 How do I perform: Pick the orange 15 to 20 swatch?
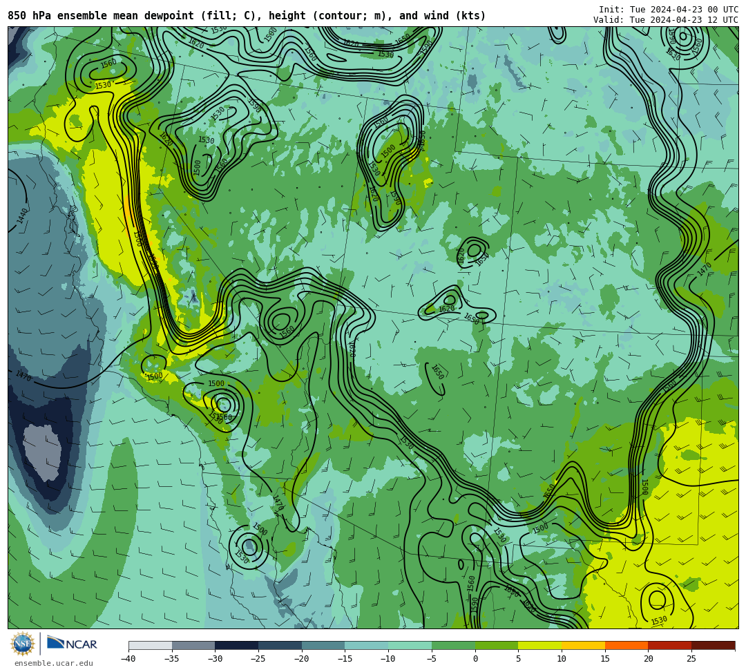(x=627, y=645)
